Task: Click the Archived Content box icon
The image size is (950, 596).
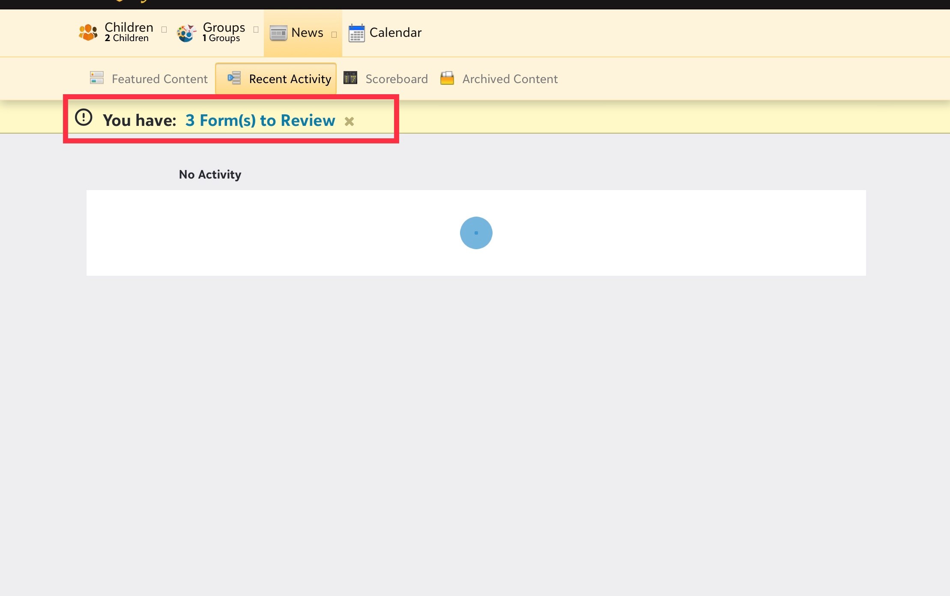Action: [x=447, y=78]
